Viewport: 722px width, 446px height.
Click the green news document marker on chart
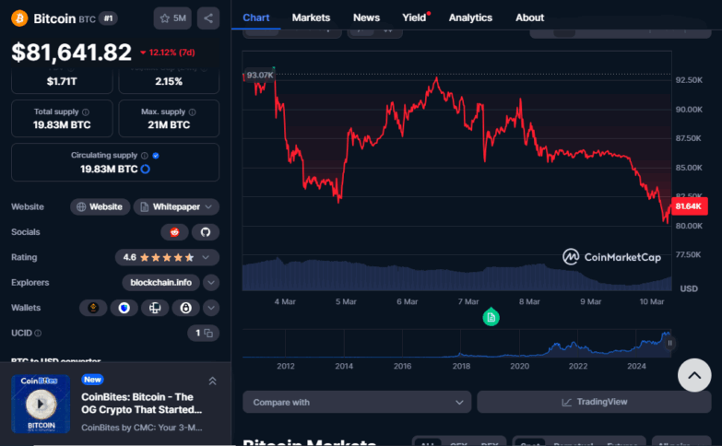(491, 317)
